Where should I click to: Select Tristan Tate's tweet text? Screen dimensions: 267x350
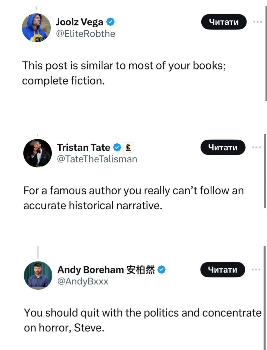pos(134,198)
